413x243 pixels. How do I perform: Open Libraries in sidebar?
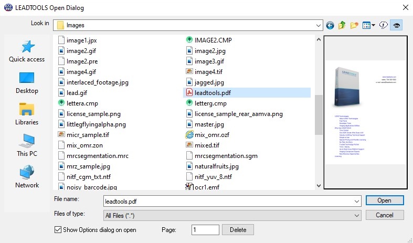(x=27, y=114)
